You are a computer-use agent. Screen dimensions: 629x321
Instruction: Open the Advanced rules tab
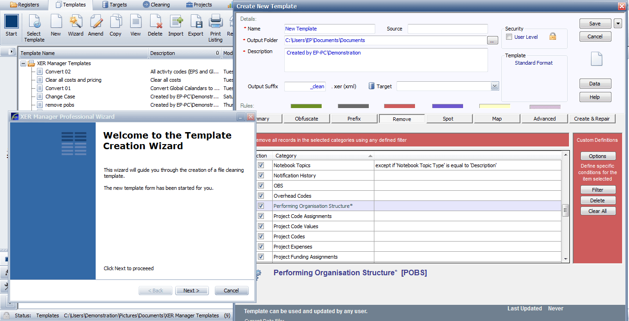pos(545,119)
